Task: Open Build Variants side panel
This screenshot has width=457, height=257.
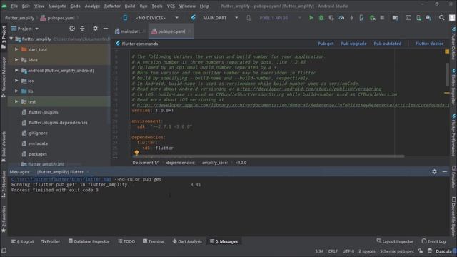Action: click(4, 146)
